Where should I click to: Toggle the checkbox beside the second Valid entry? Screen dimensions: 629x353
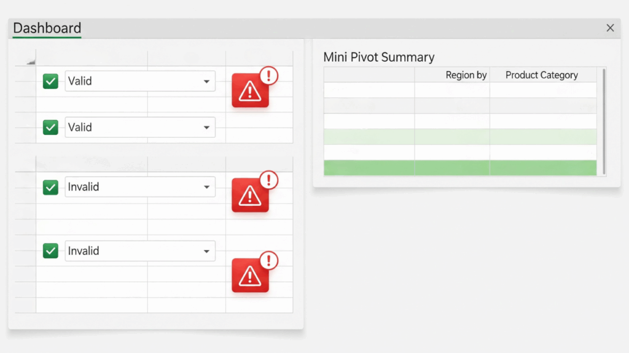point(50,127)
